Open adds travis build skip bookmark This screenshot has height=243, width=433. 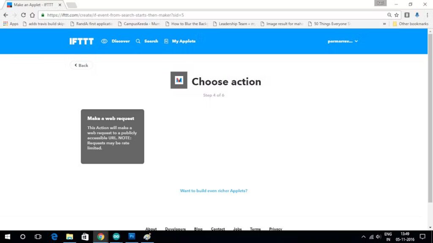click(x=44, y=24)
